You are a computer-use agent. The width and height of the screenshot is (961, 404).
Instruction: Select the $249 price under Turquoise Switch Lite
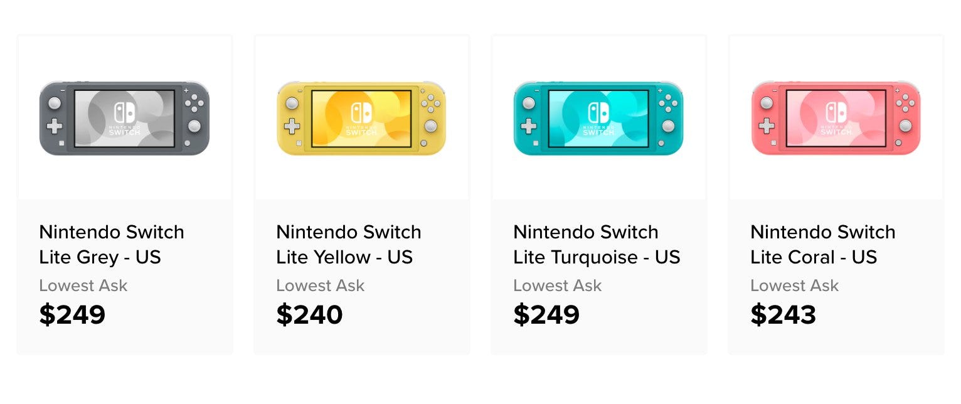546,314
